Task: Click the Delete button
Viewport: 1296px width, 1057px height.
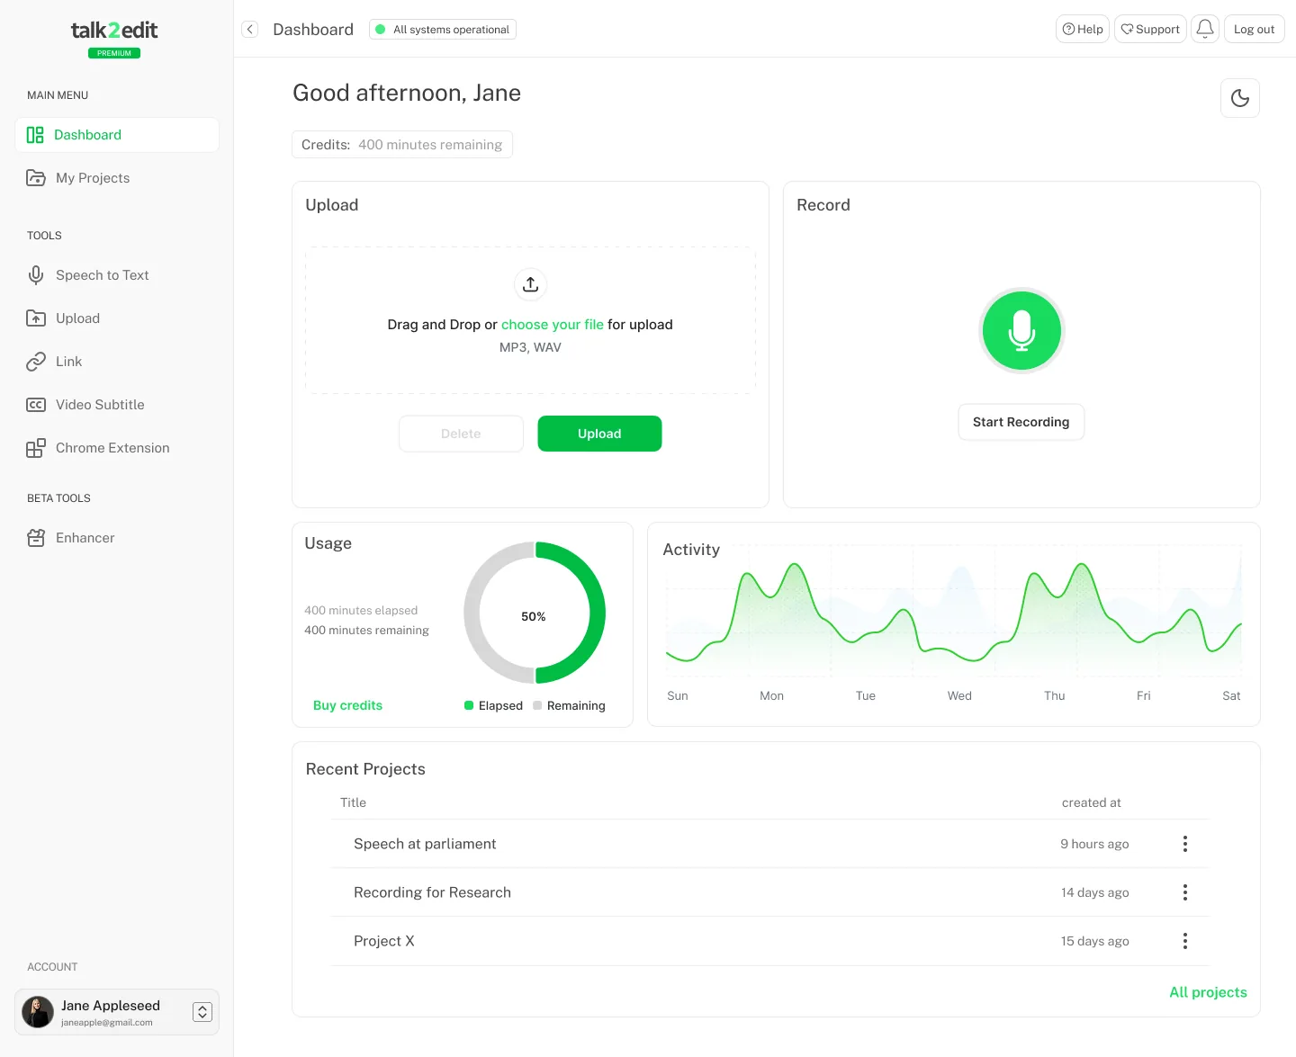Action: [x=461, y=434]
